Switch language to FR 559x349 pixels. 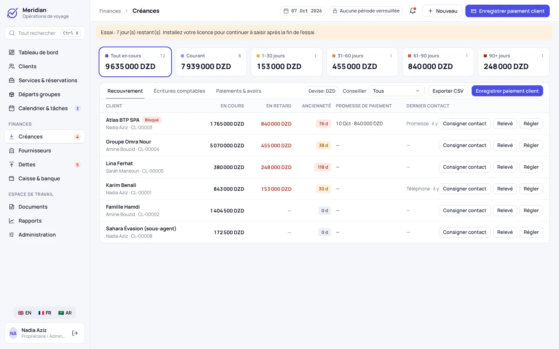(45, 313)
